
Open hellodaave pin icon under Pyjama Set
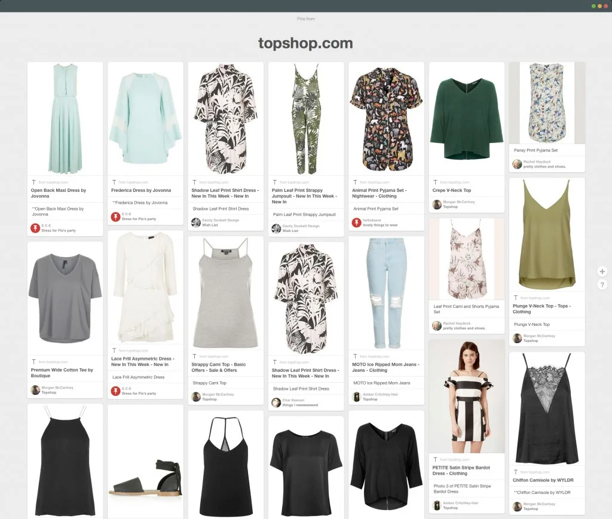(x=356, y=222)
